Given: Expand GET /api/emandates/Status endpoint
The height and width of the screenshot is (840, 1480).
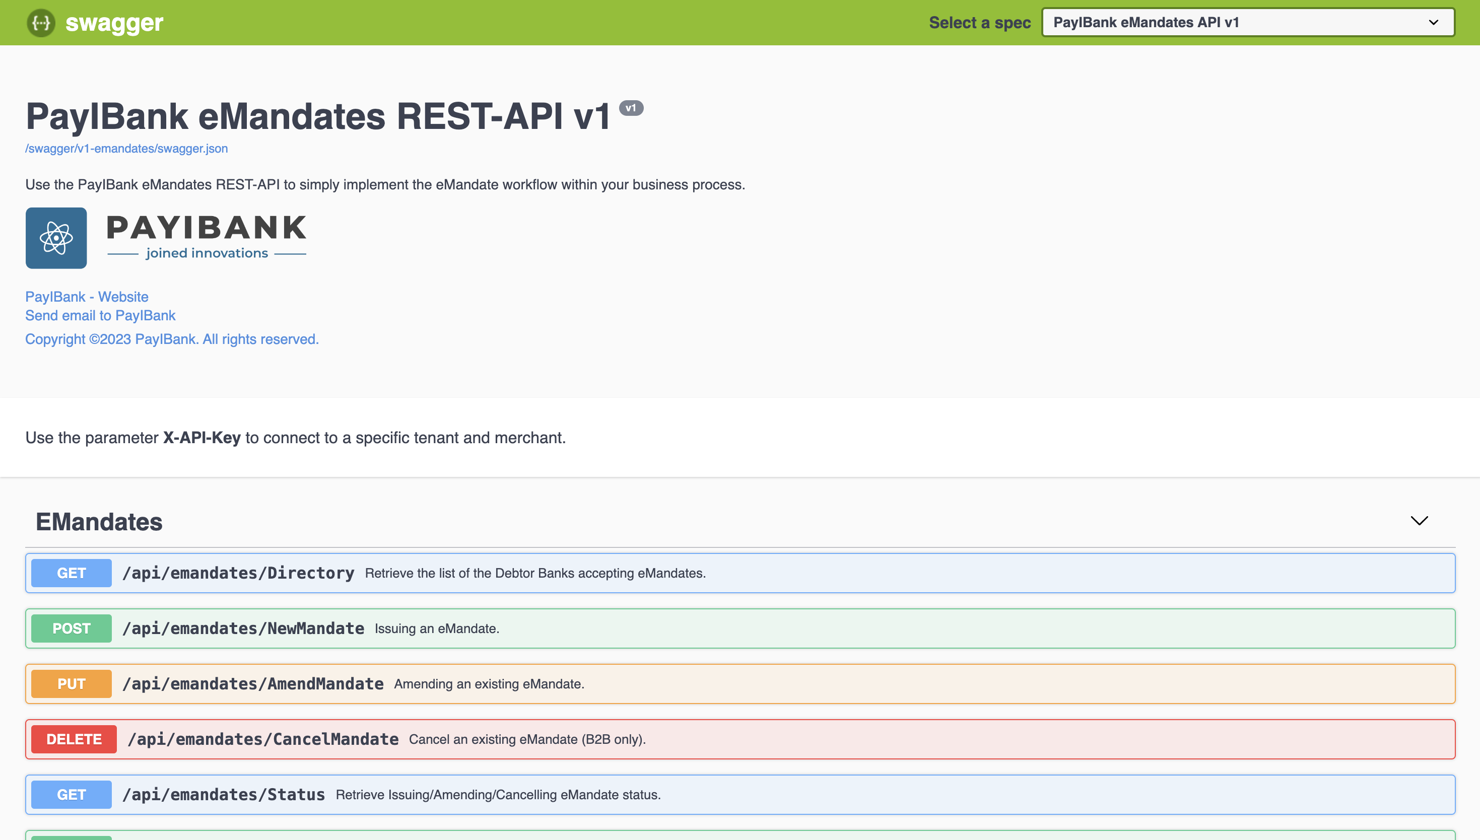Looking at the screenshot, I should (x=739, y=794).
